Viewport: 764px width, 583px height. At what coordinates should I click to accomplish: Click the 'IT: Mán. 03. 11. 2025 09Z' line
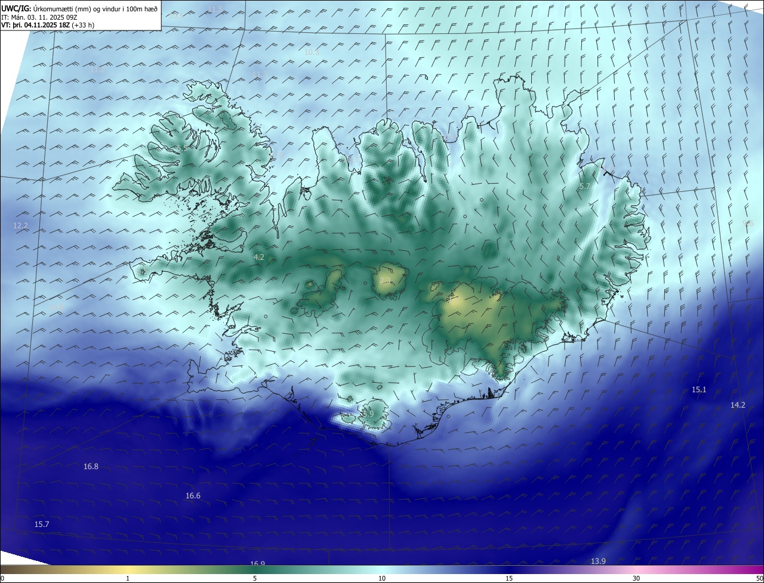(41, 17)
